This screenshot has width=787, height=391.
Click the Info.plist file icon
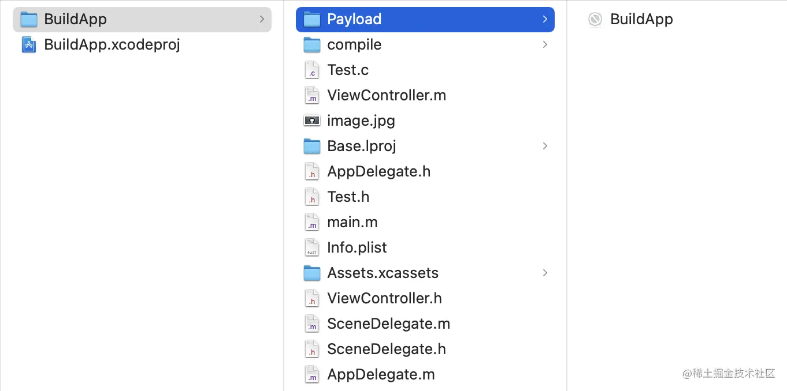coord(312,247)
